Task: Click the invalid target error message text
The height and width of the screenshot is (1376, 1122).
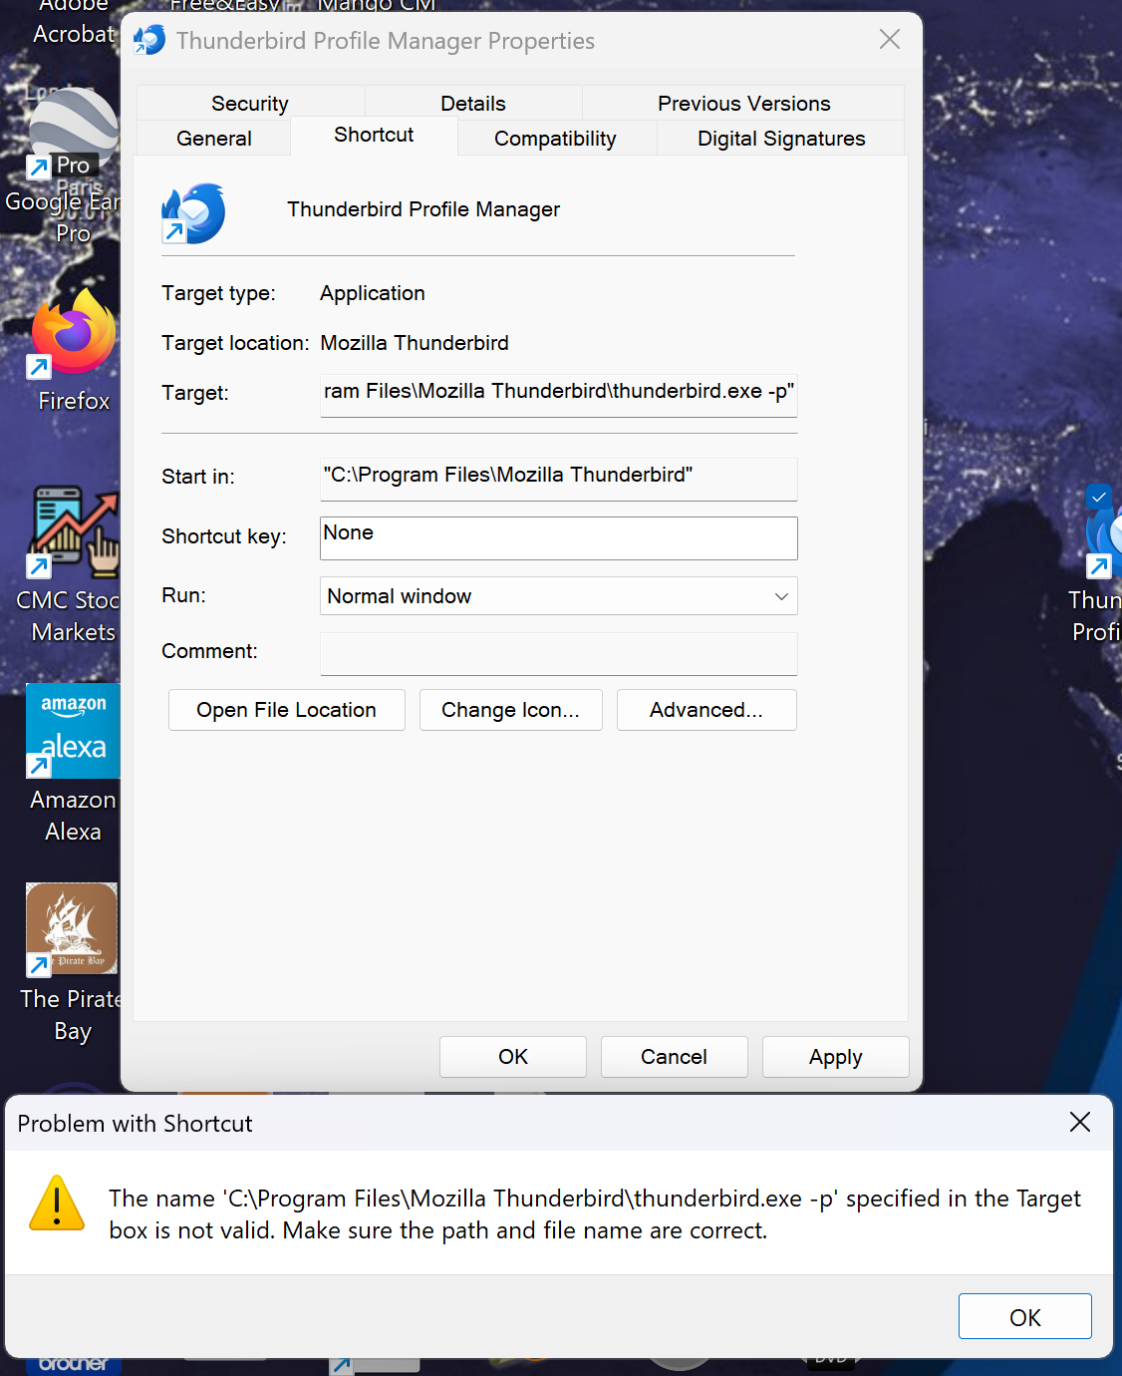Action: [x=595, y=1214]
